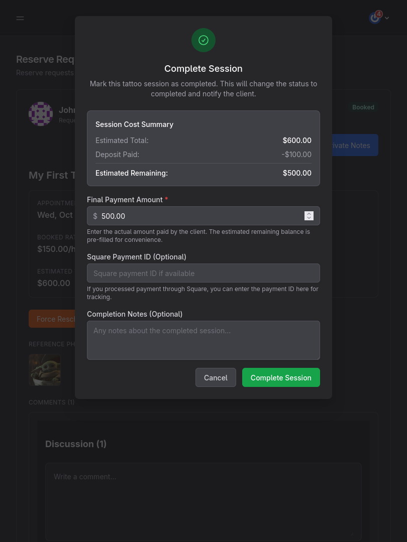Click the notification badge showing 4
Image resolution: width=407 pixels, height=542 pixels.
click(378, 14)
